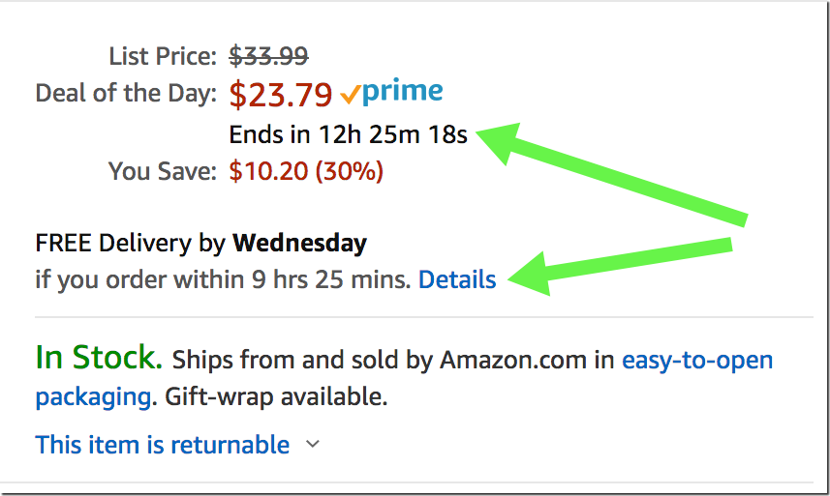Select the $23.79 deal price
Image resolution: width=830 pixels, height=496 pixels.
click(281, 95)
